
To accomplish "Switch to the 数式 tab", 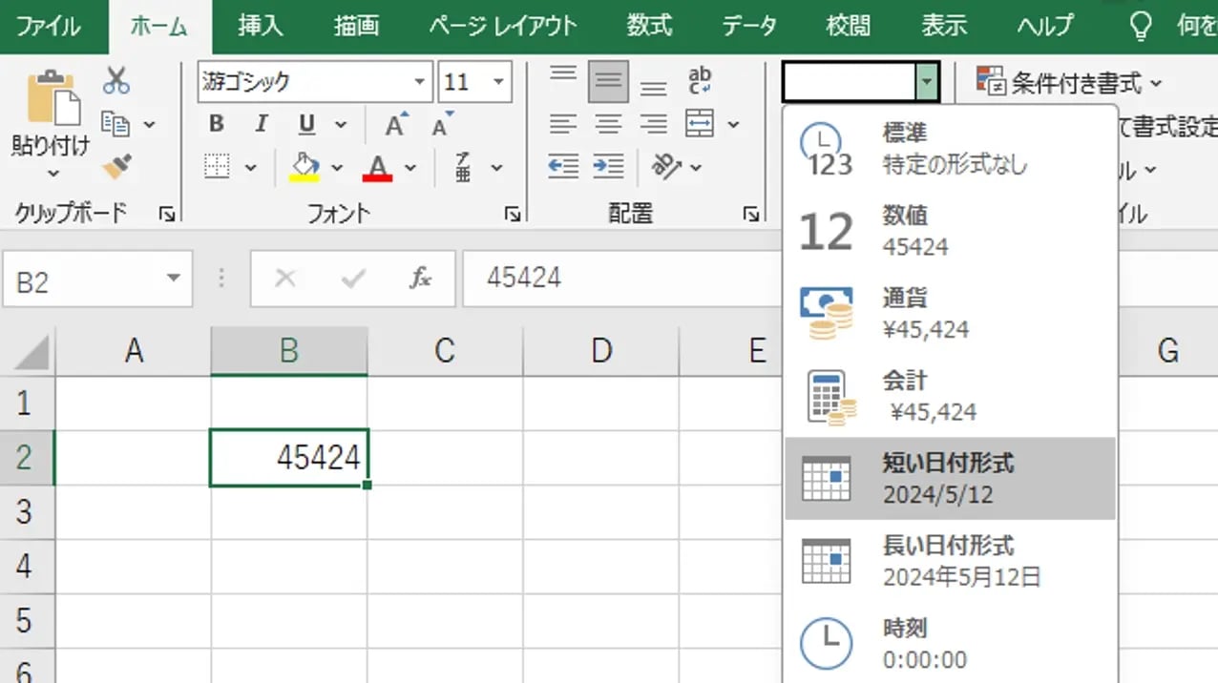I will pos(649,27).
